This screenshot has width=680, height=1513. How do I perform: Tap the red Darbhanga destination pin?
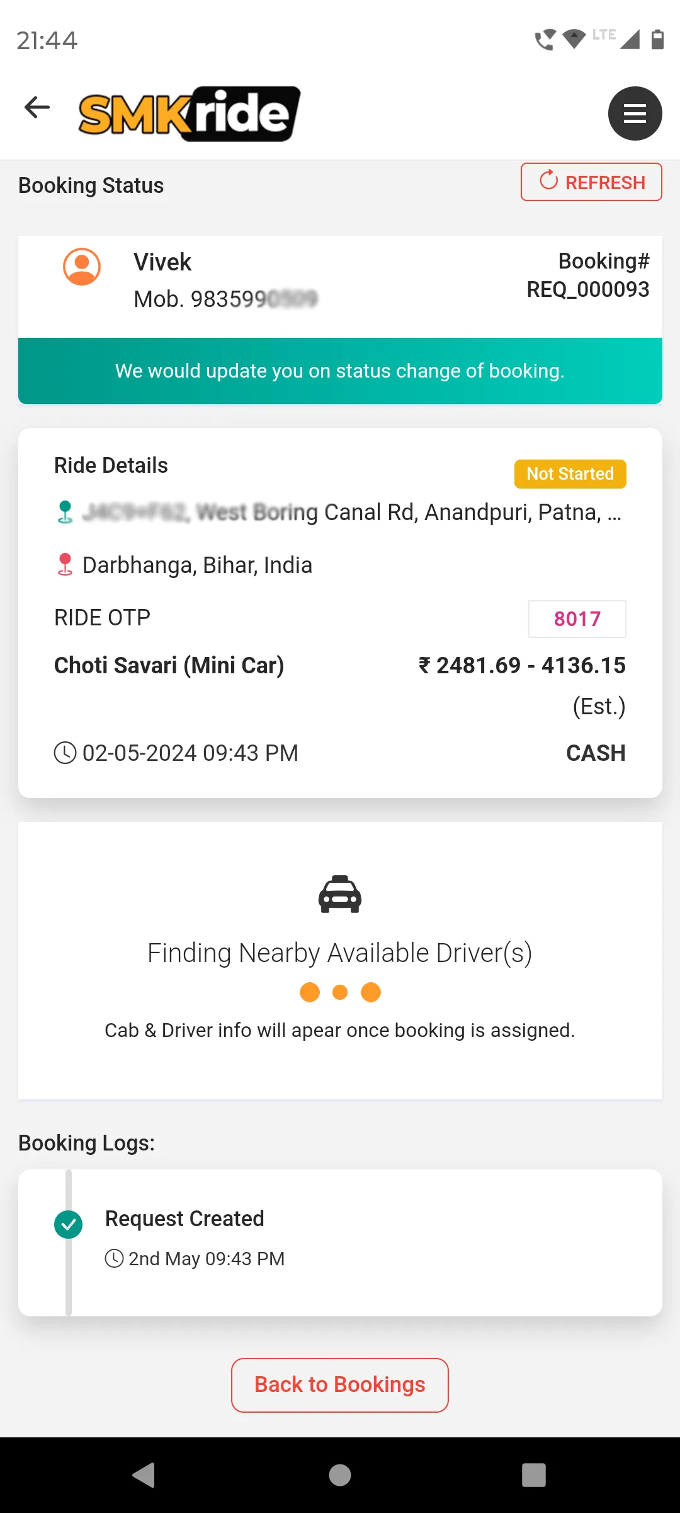tap(65, 565)
